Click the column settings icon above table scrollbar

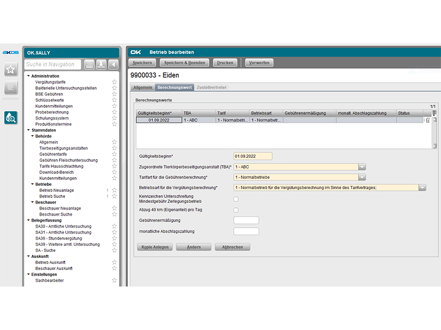point(434,113)
